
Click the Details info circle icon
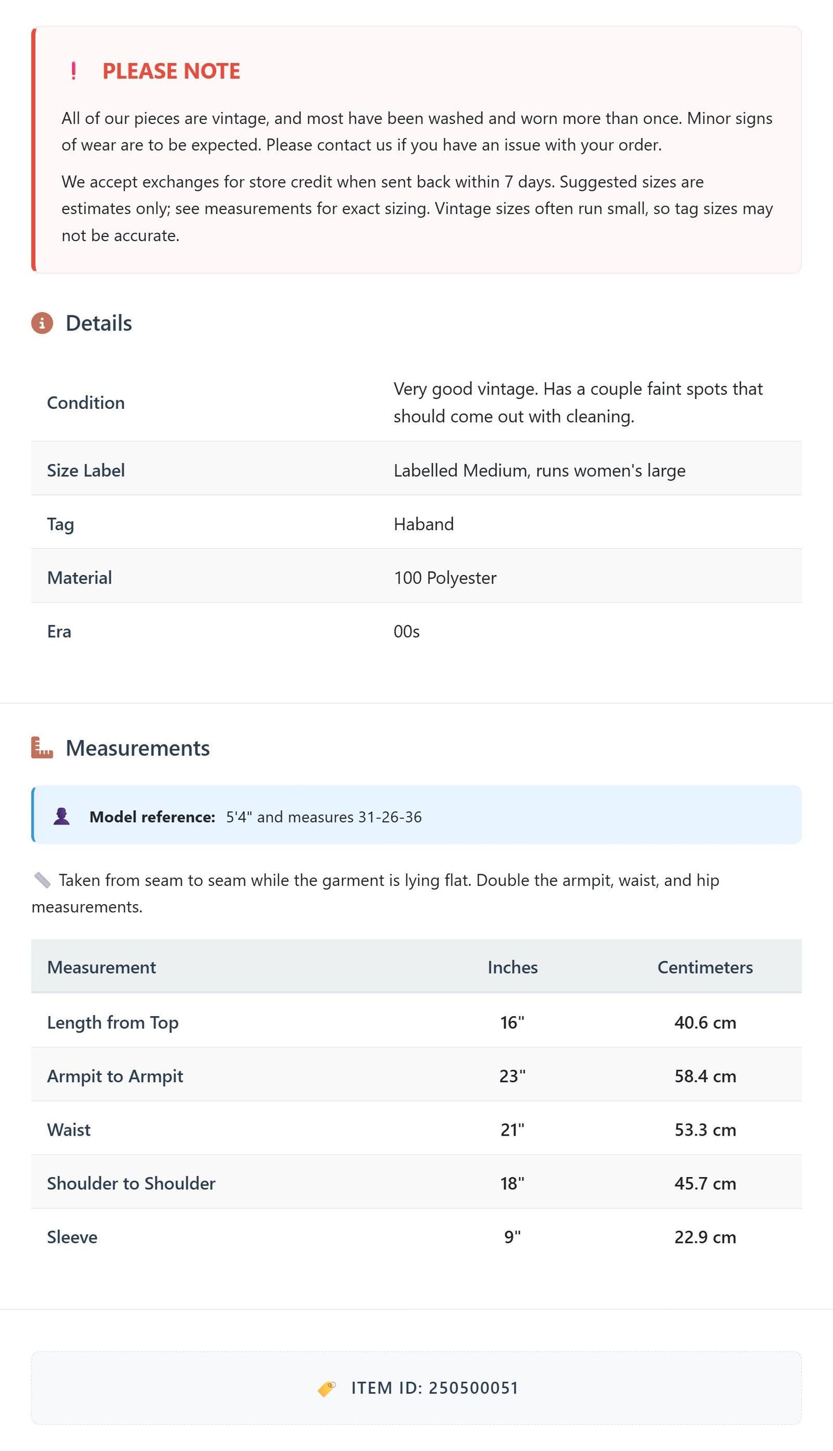pos(42,323)
